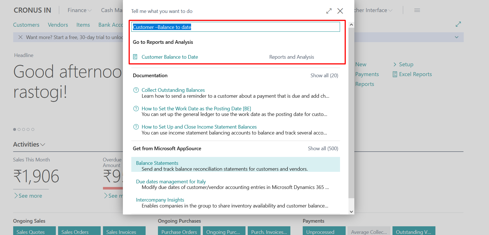Open Close Income Statement Balances article
This screenshot has height=235, width=489.
click(199, 127)
